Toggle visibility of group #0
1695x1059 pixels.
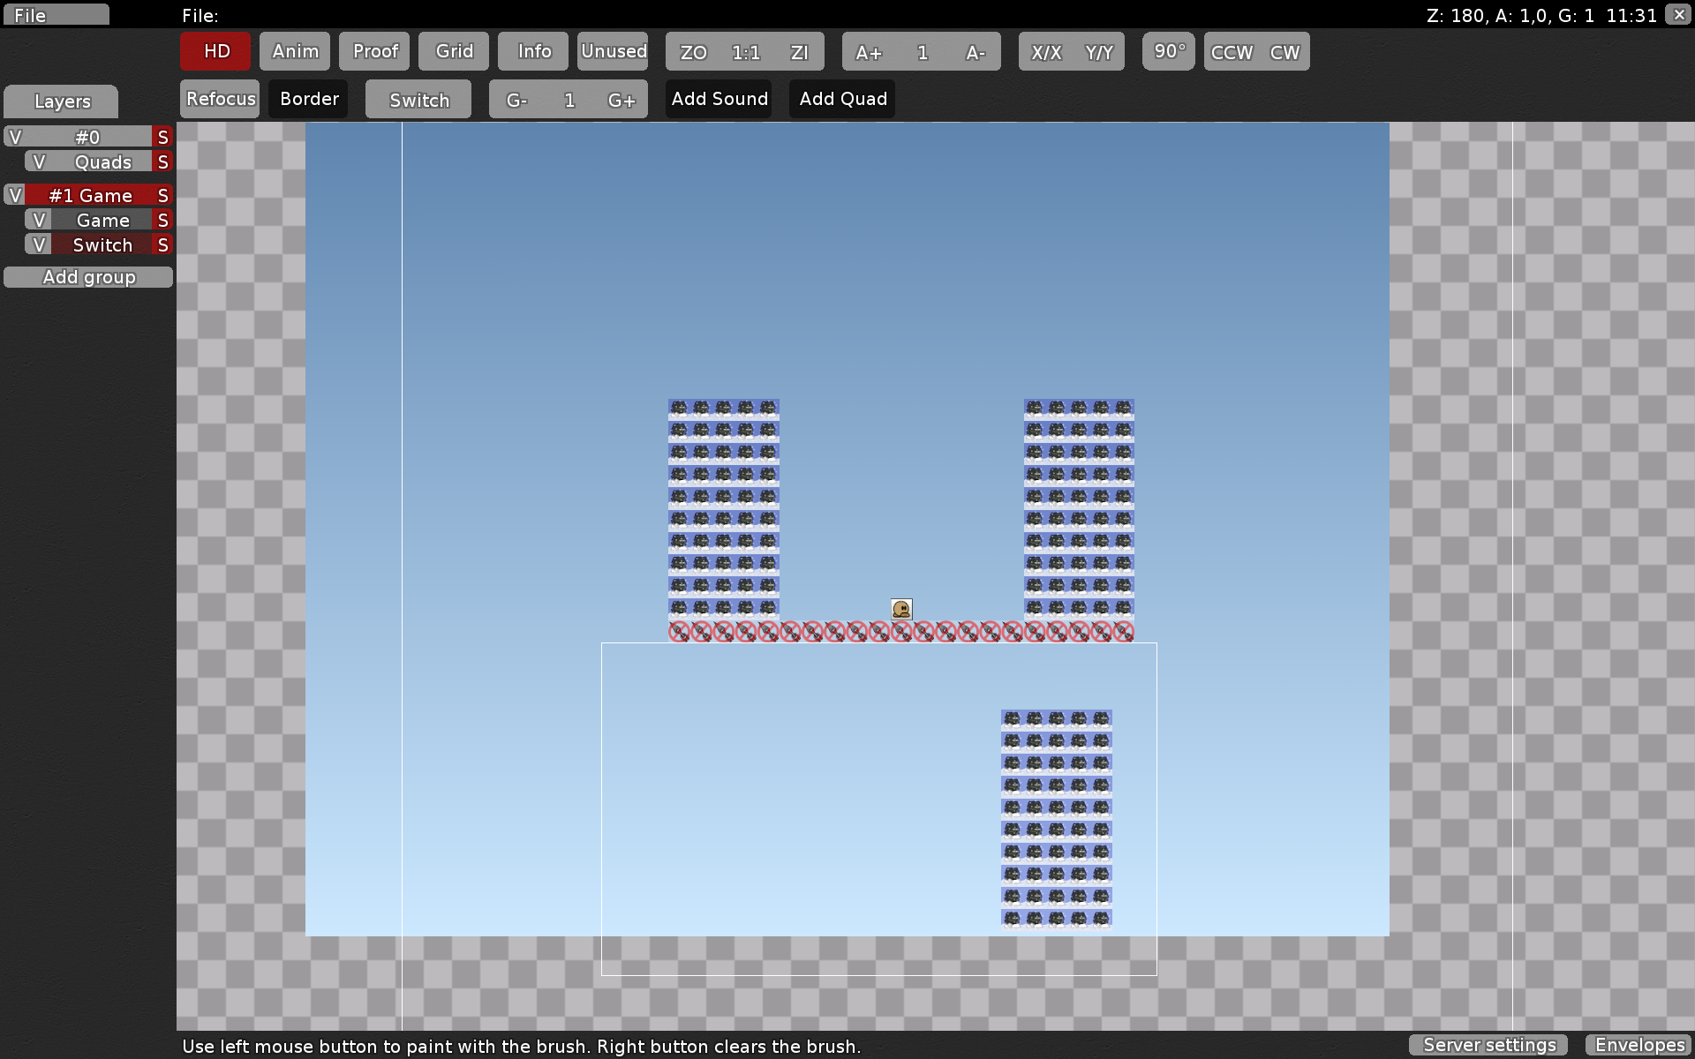click(15, 137)
